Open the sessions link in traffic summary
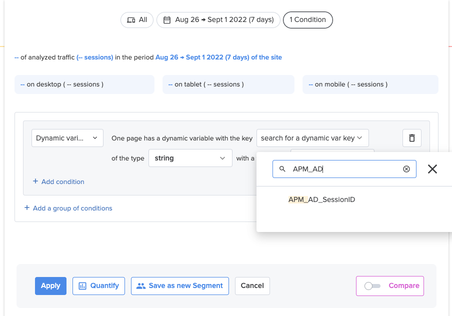Screen dimensions: 452x316 [95, 57]
